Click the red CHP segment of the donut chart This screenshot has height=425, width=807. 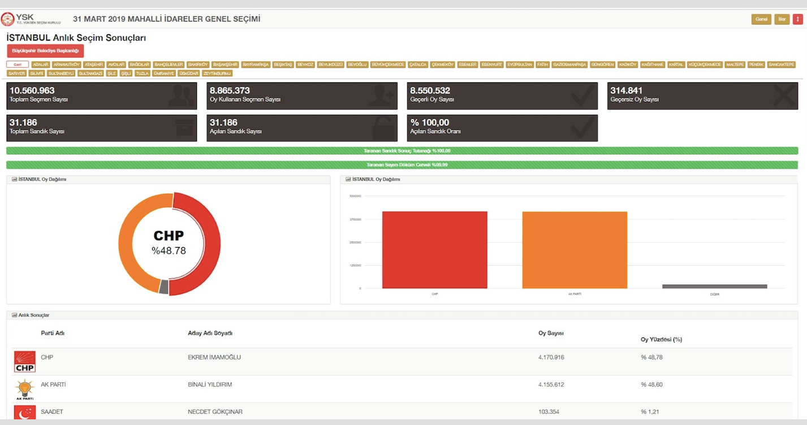pos(214,244)
